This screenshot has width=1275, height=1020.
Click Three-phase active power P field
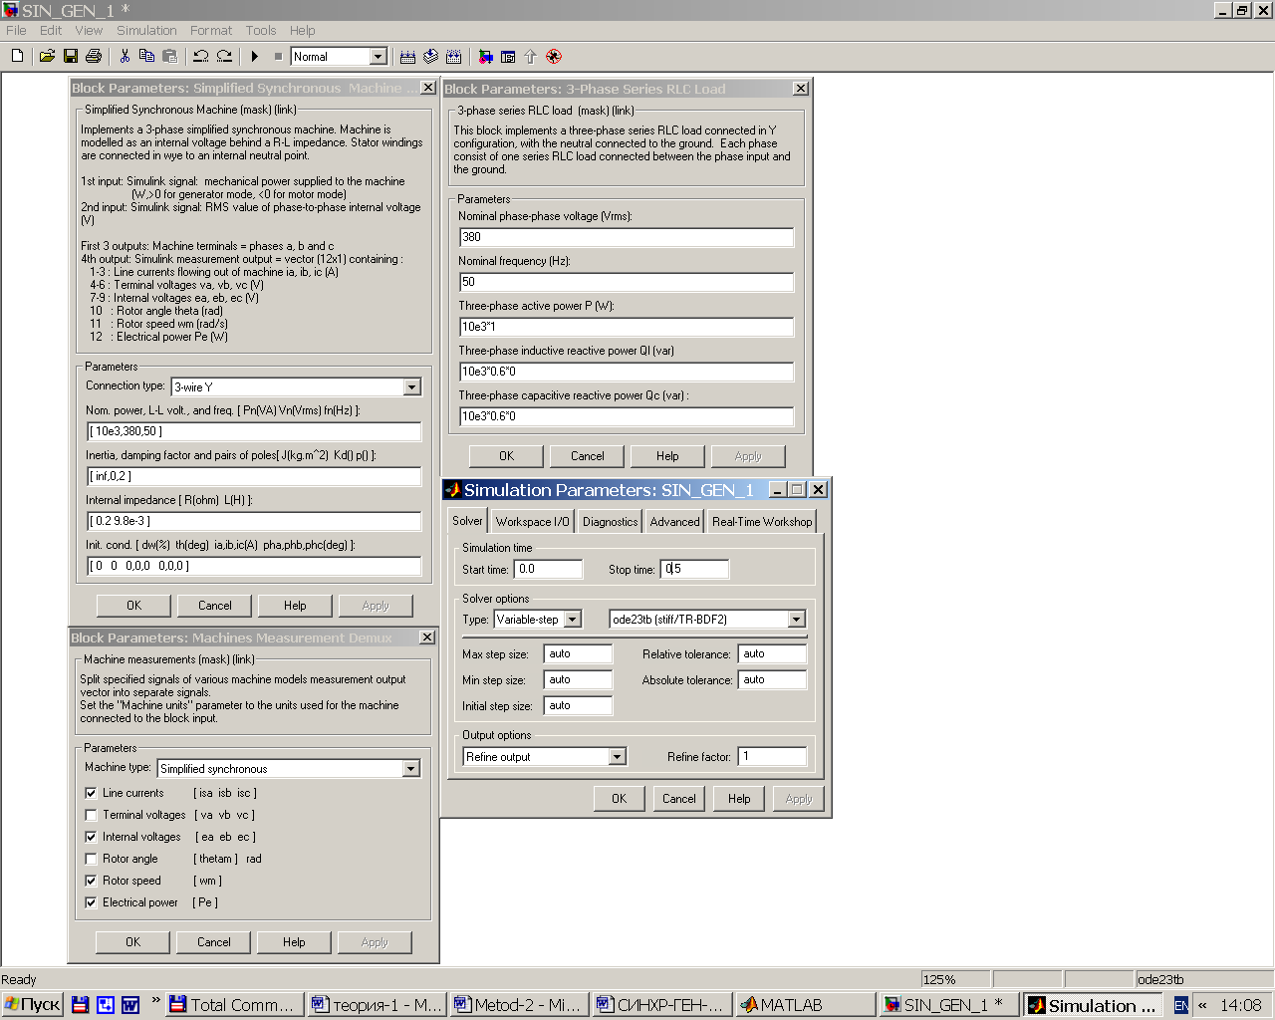[627, 327]
